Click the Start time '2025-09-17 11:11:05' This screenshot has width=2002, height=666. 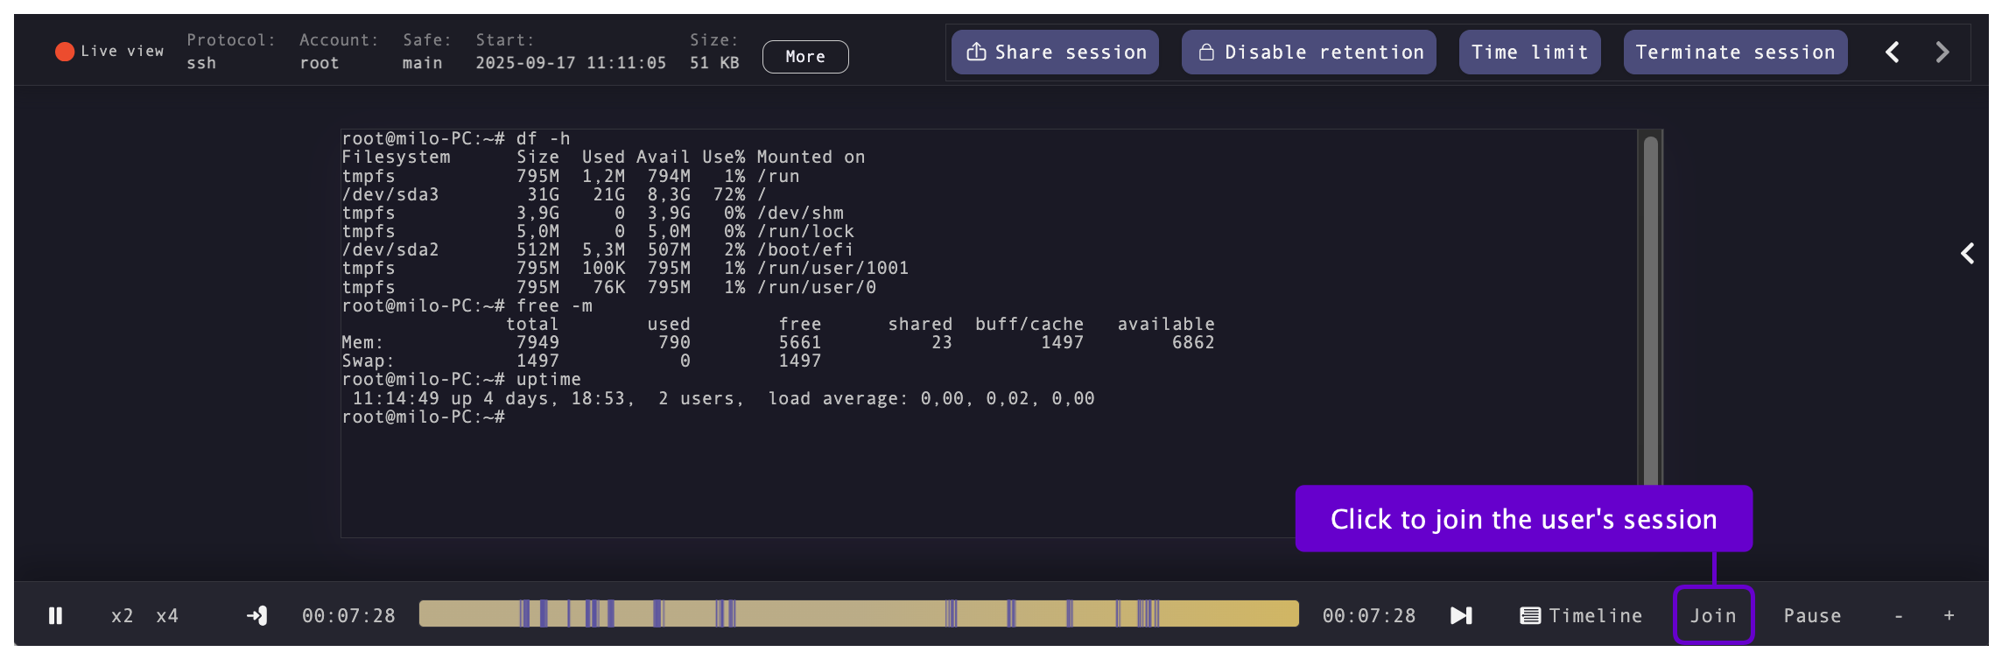coord(571,63)
